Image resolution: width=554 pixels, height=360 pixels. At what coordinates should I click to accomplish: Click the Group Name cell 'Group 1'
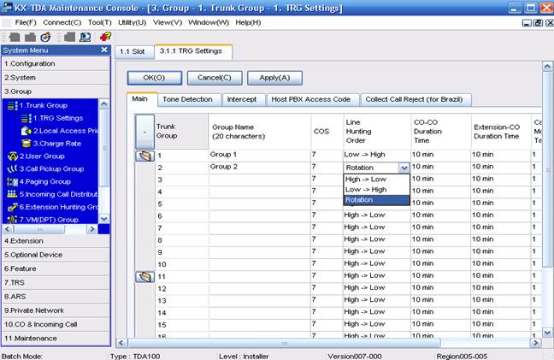[x=260, y=155]
